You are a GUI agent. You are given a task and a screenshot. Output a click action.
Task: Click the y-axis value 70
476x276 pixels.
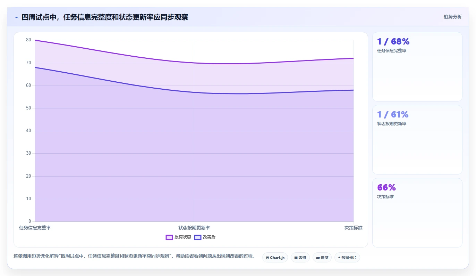coord(28,63)
